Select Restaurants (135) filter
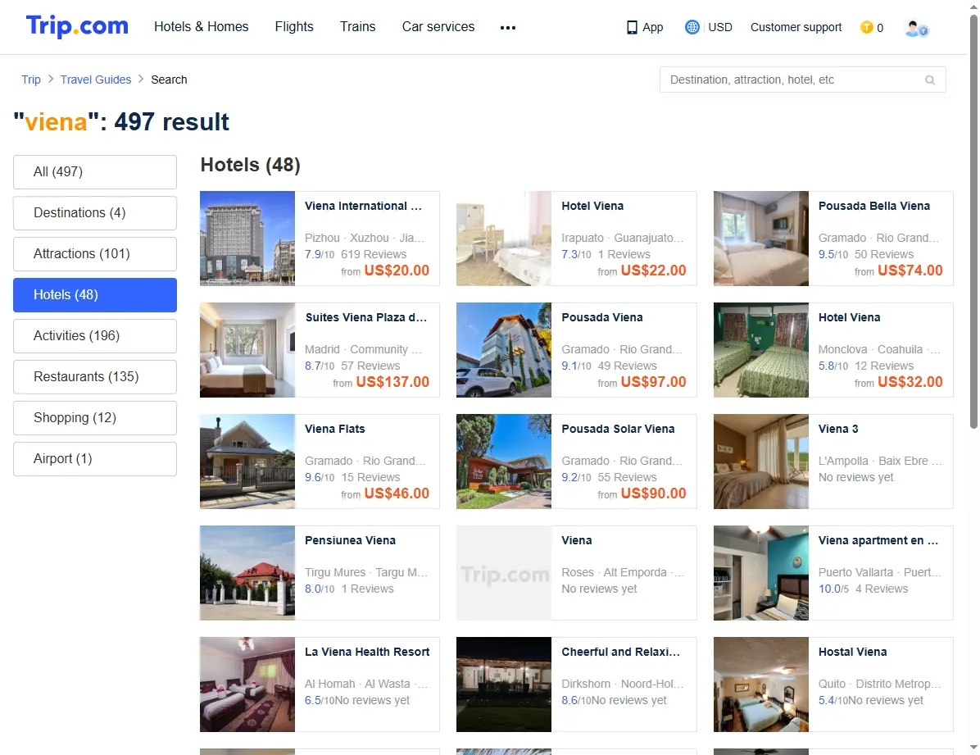This screenshot has height=755, width=980. 95,376
